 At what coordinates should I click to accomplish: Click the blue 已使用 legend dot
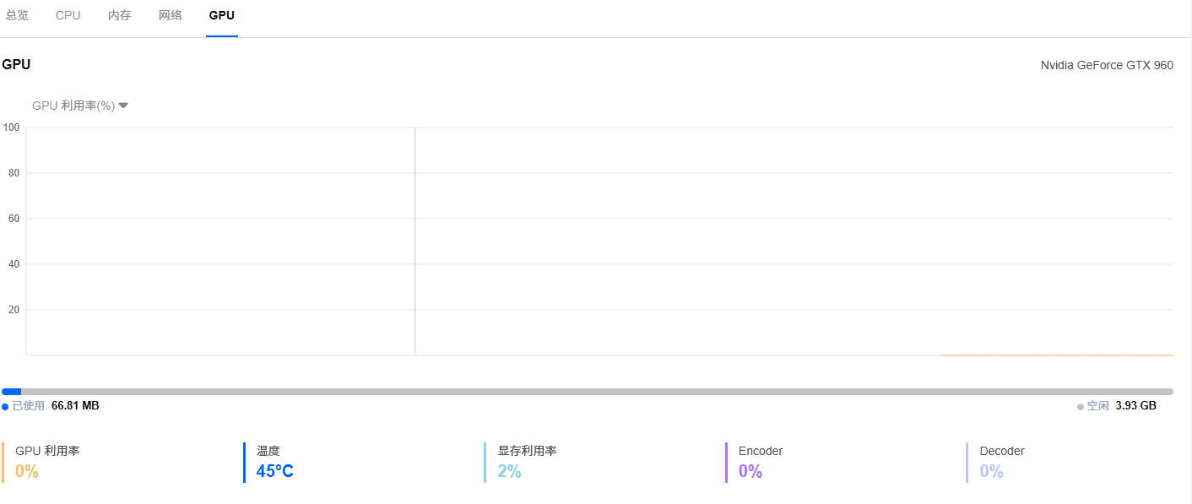point(5,407)
